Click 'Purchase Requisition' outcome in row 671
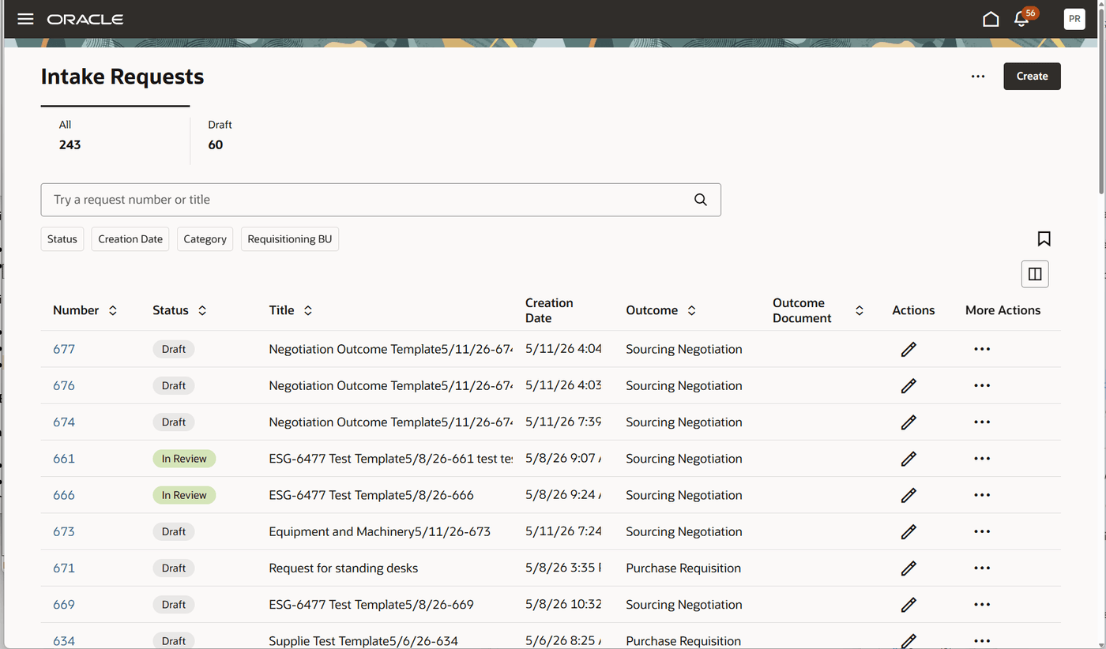Image resolution: width=1106 pixels, height=649 pixels. pyautogui.click(x=683, y=568)
